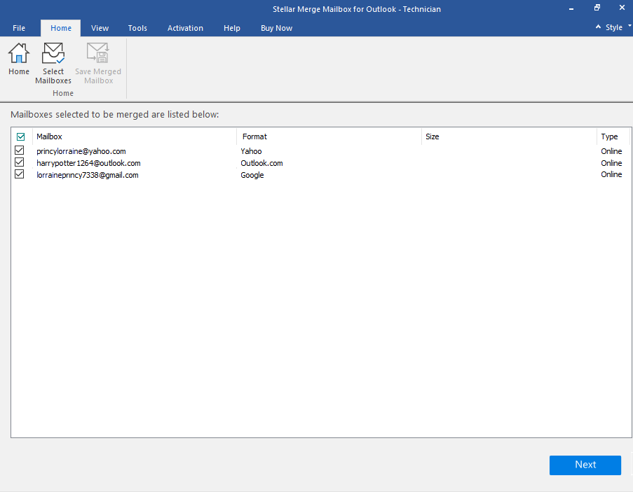Open the Style dropdown menu
Image resolution: width=633 pixels, height=492 pixels.
(x=618, y=27)
